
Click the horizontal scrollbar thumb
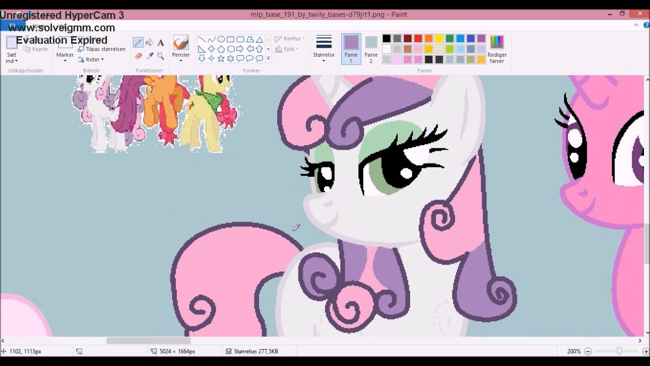point(148,341)
